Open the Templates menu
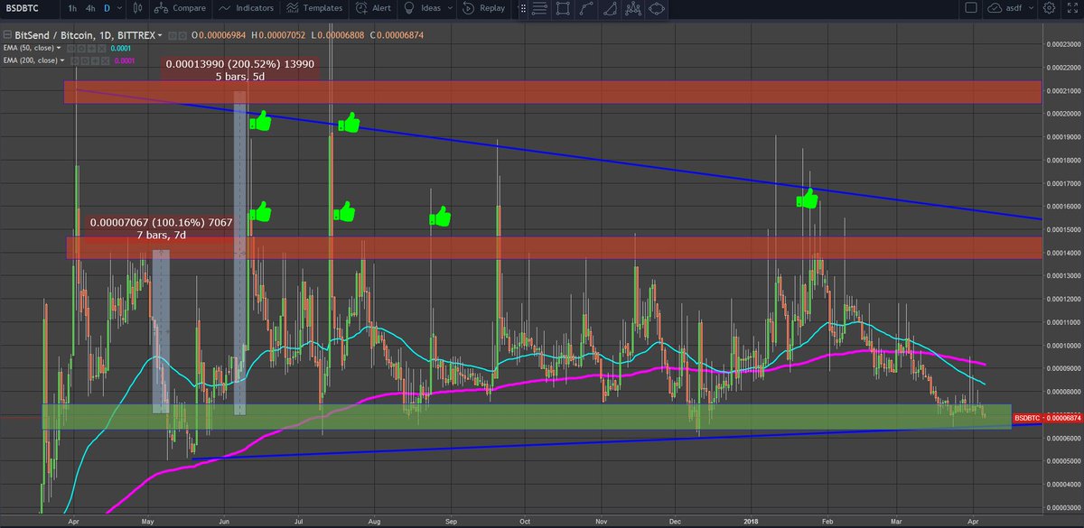Screen dimensions: 1084x528 point(314,9)
